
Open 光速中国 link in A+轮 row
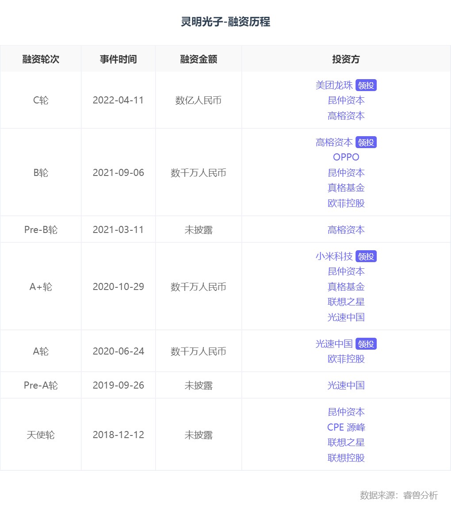coord(346,317)
